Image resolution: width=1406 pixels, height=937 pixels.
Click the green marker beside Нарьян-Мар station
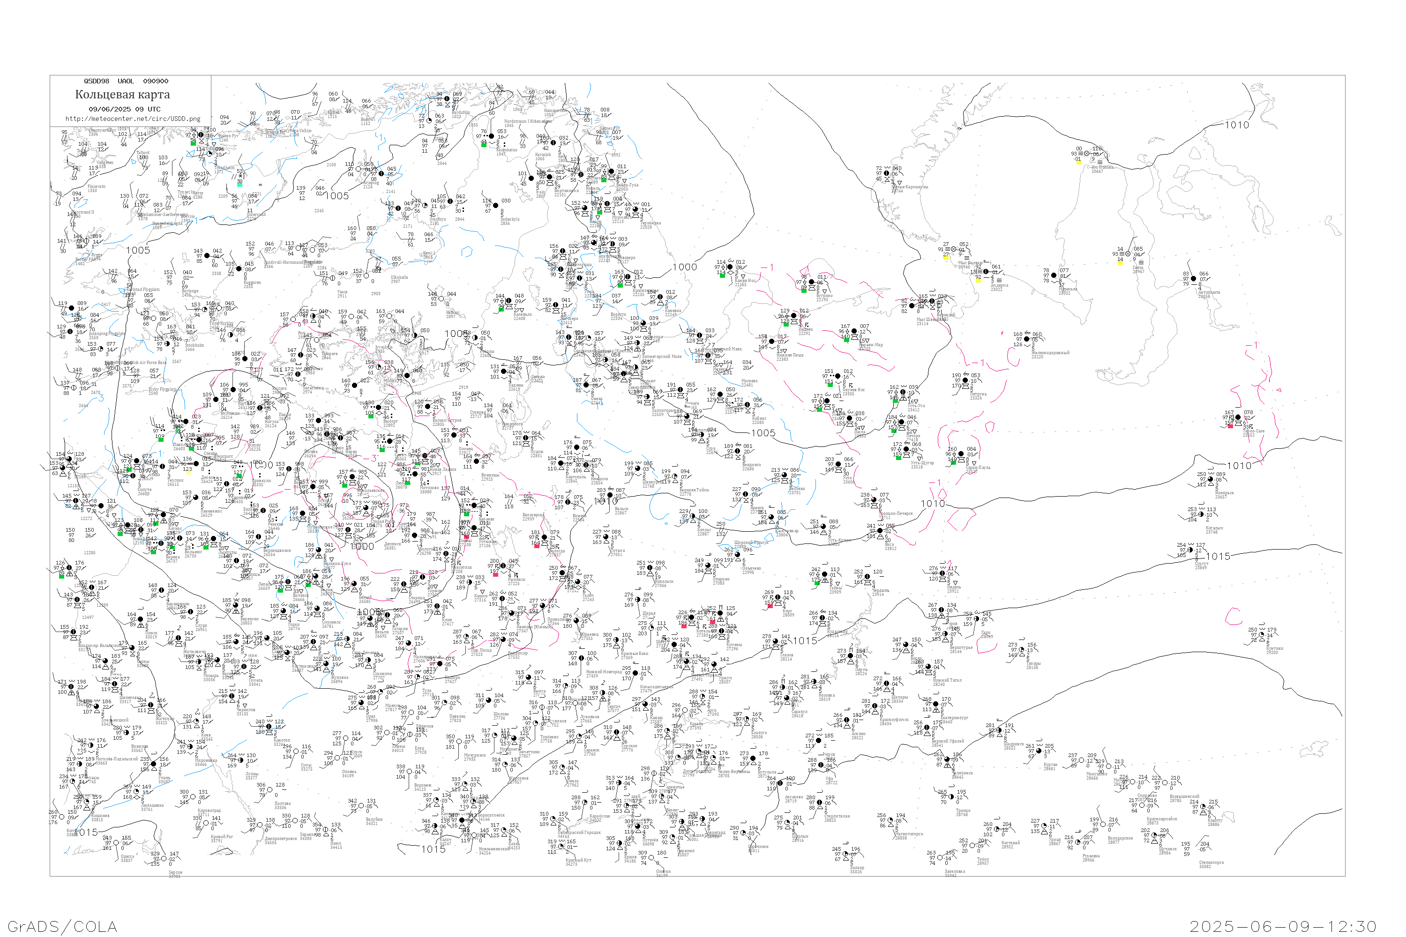pyautogui.click(x=846, y=341)
